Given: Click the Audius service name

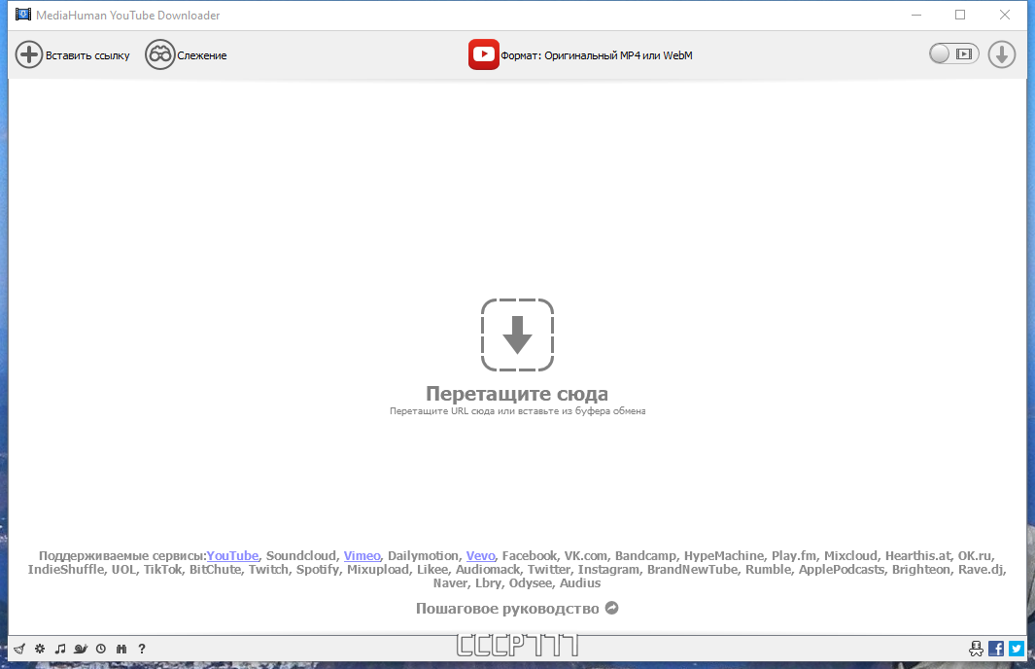Looking at the screenshot, I should pos(580,583).
